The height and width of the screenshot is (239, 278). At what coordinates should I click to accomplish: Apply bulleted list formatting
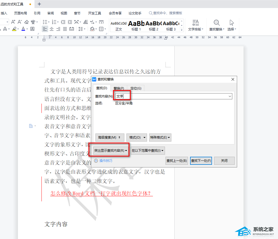45,22
